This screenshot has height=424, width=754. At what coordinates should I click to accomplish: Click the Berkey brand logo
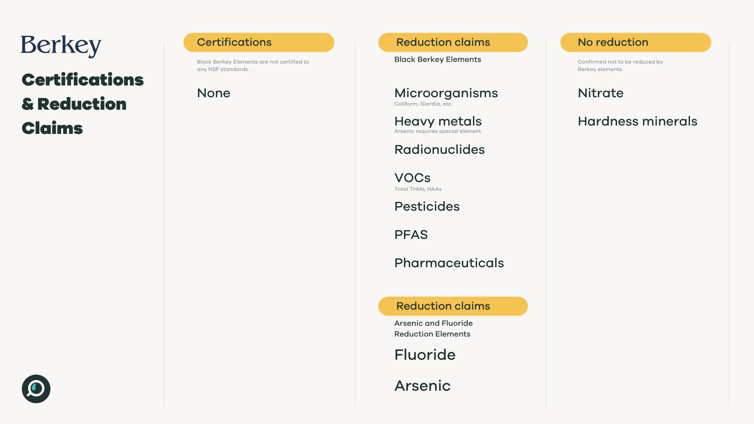click(x=61, y=46)
